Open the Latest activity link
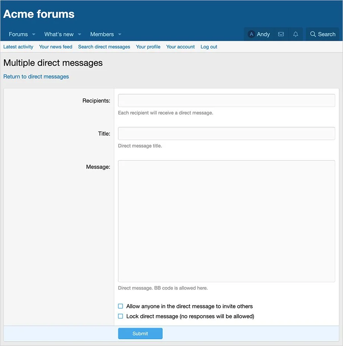Screen dimensions: 343x346 point(18,47)
